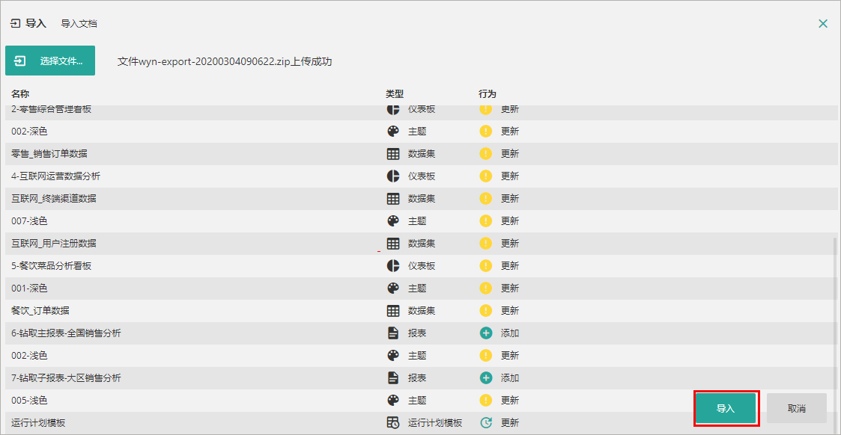This screenshot has height=435, width=841.
Task: Click the 选择文件 upload button
Action: pyautogui.click(x=50, y=61)
